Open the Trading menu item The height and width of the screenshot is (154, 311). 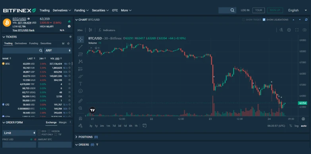point(44,10)
